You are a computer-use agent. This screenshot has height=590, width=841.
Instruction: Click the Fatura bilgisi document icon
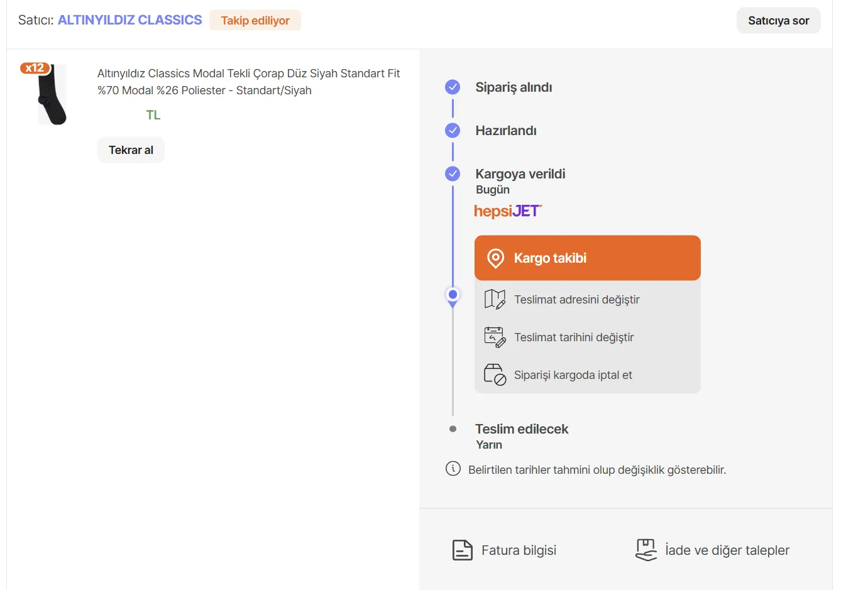pos(463,550)
